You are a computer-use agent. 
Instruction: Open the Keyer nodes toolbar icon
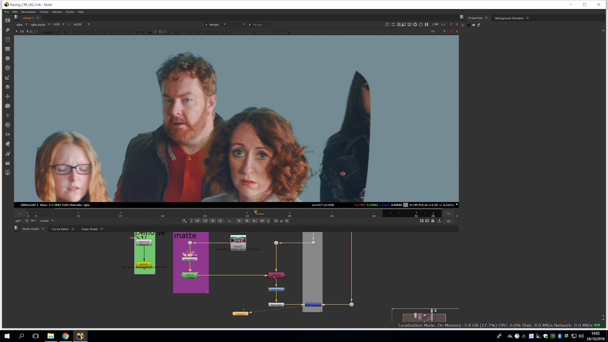7,78
